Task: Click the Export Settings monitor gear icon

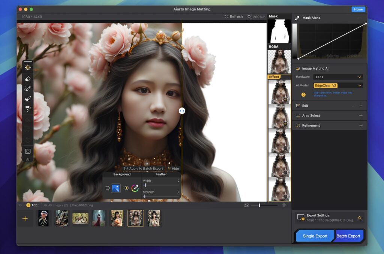Action: (x=301, y=217)
